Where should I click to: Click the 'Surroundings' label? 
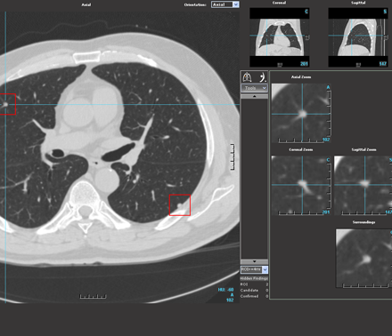pyautogui.click(x=363, y=222)
